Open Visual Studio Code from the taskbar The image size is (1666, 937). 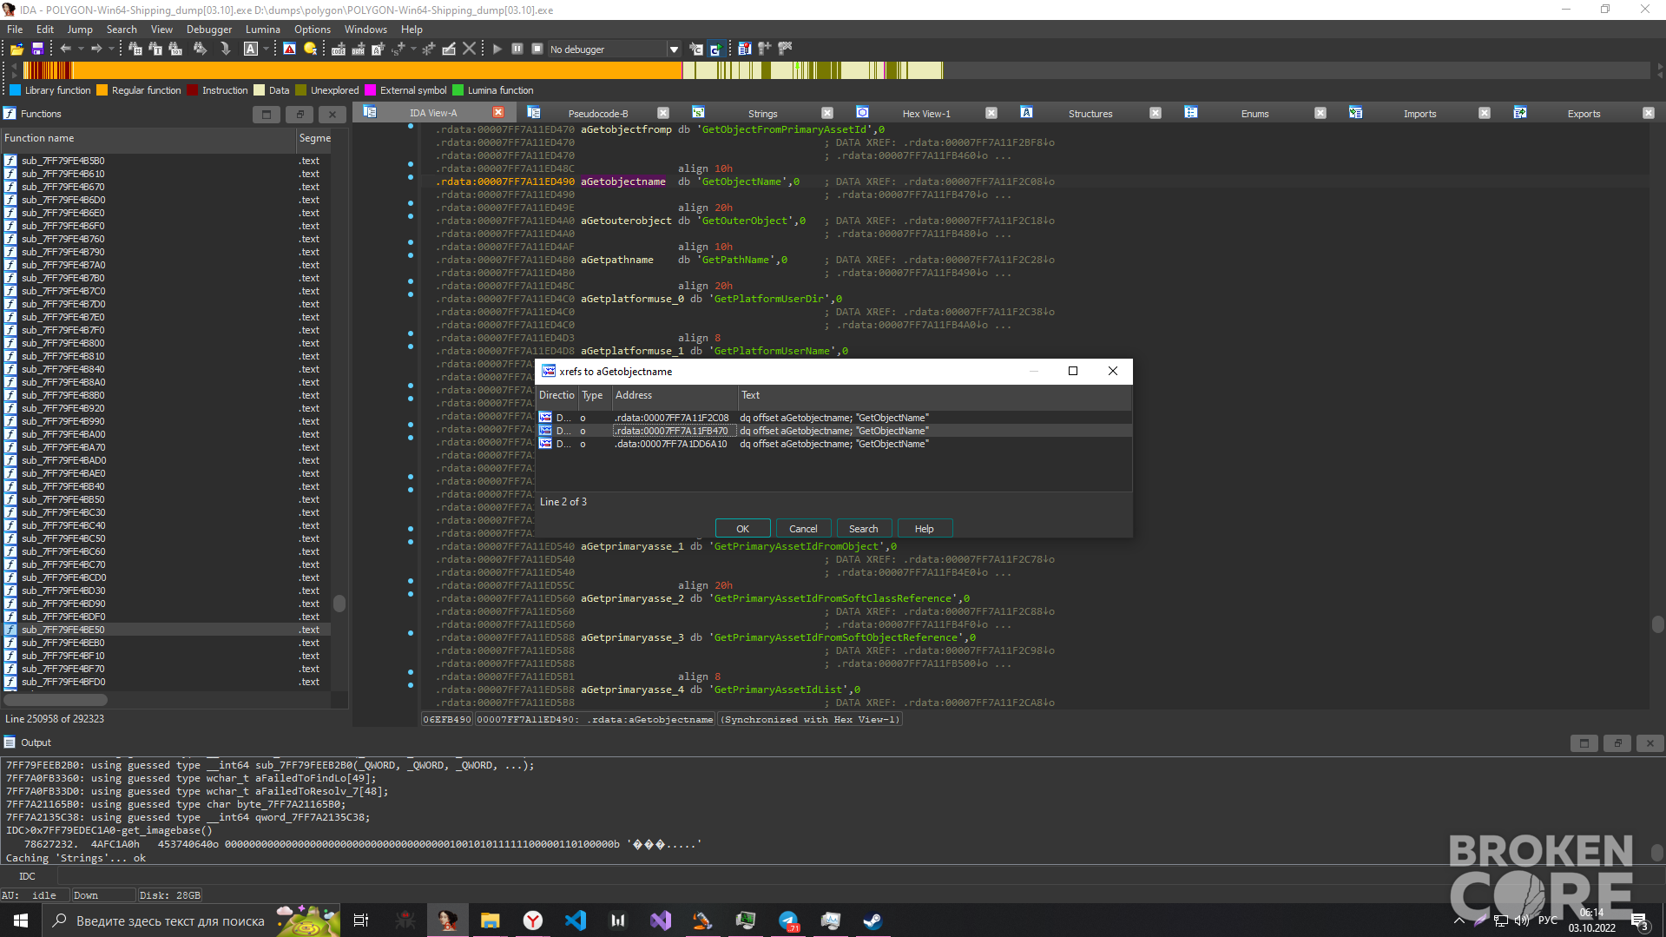pyautogui.click(x=576, y=921)
